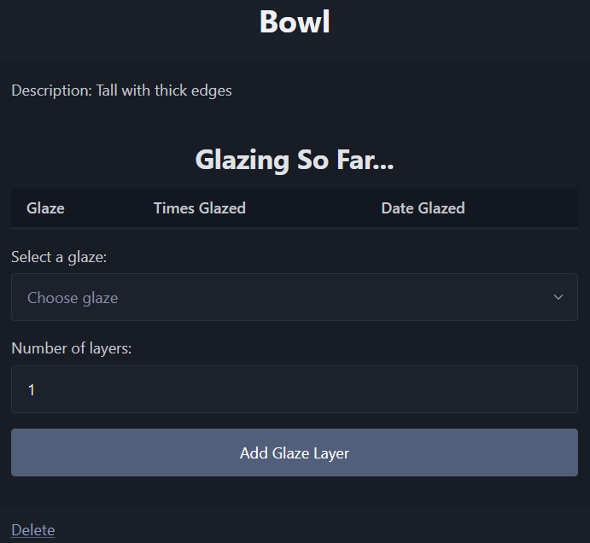Click the Times Glazed column header
The width and height of the screenshot is (590, 543).
(x=199, y=208)
